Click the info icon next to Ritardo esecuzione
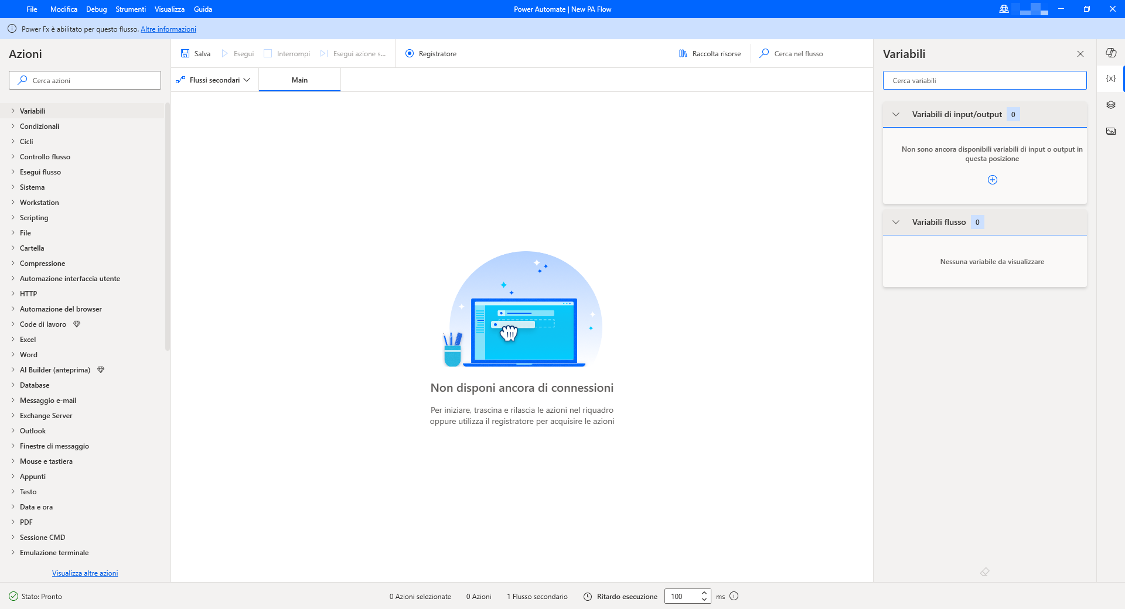 734,596
